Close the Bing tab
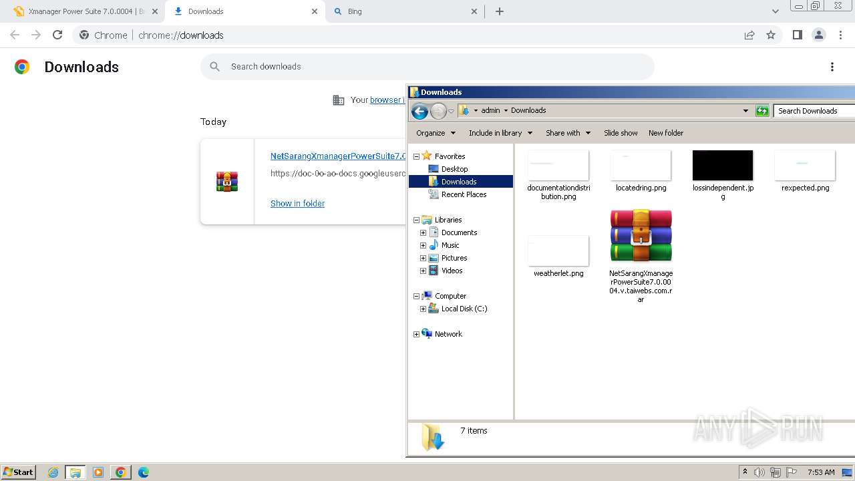The height and width of the screenshot is (481, 855). coord(474,11)
